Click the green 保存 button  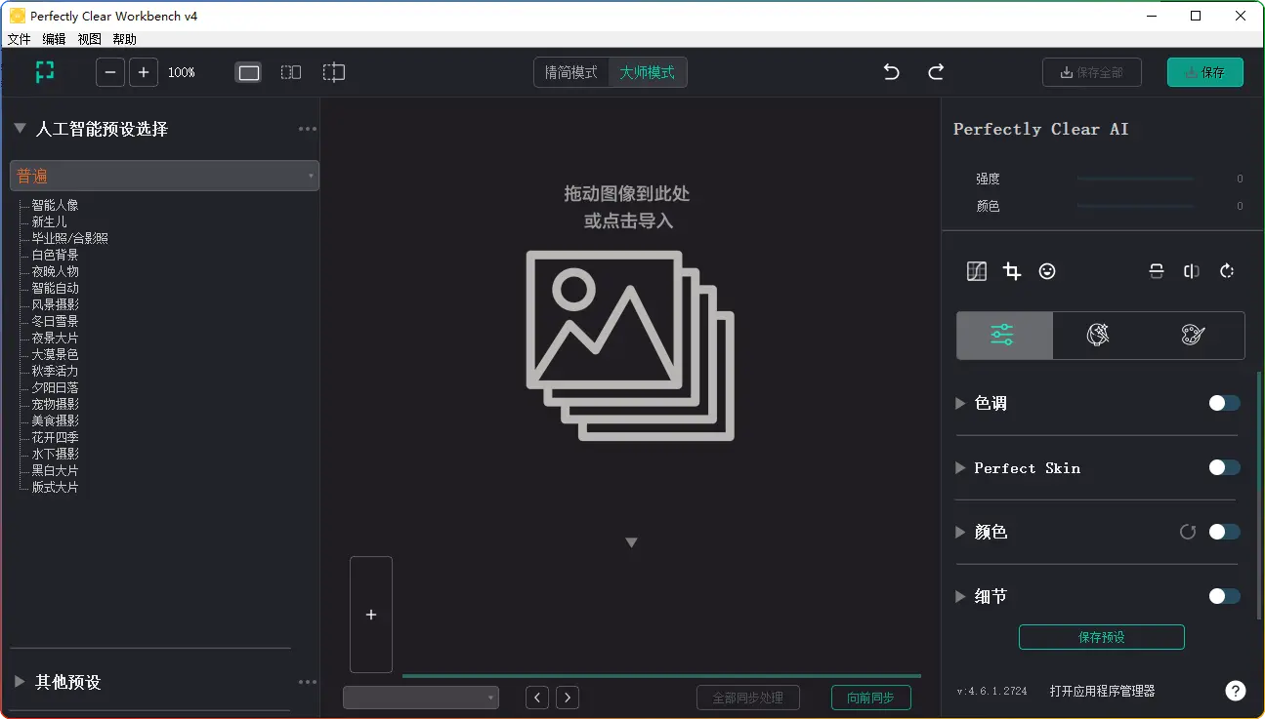[x=1204, y=72]
